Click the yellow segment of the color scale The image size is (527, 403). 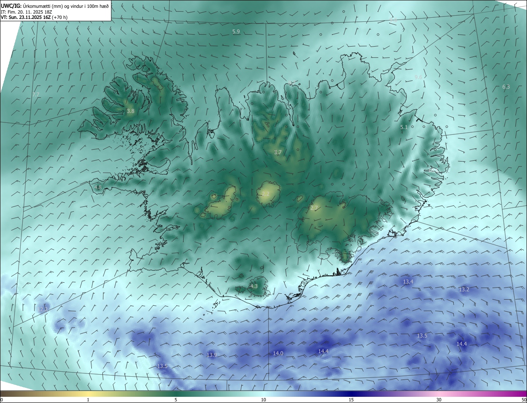tap(88, 394)
